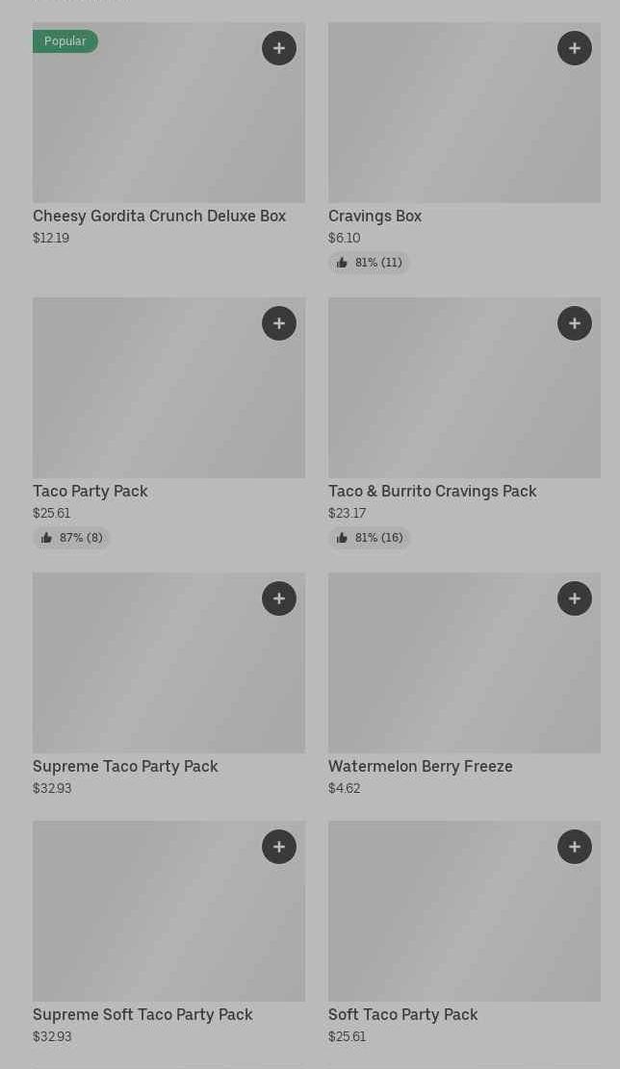View the Watermelon Berry Freeze photo
This screenshot has height=1069, width=620.
click(464, 674)
